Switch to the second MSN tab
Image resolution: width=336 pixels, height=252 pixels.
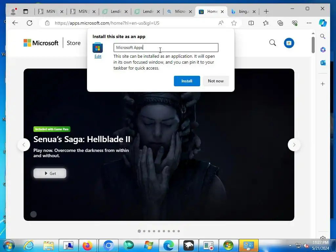pyautogui.click(x=83, y=11)
